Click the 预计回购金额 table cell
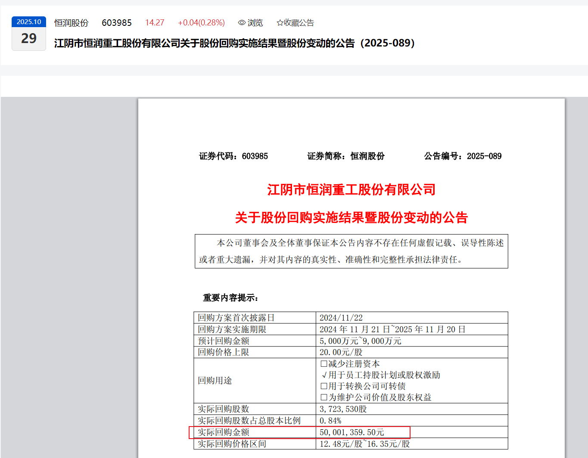 [255, 341]
